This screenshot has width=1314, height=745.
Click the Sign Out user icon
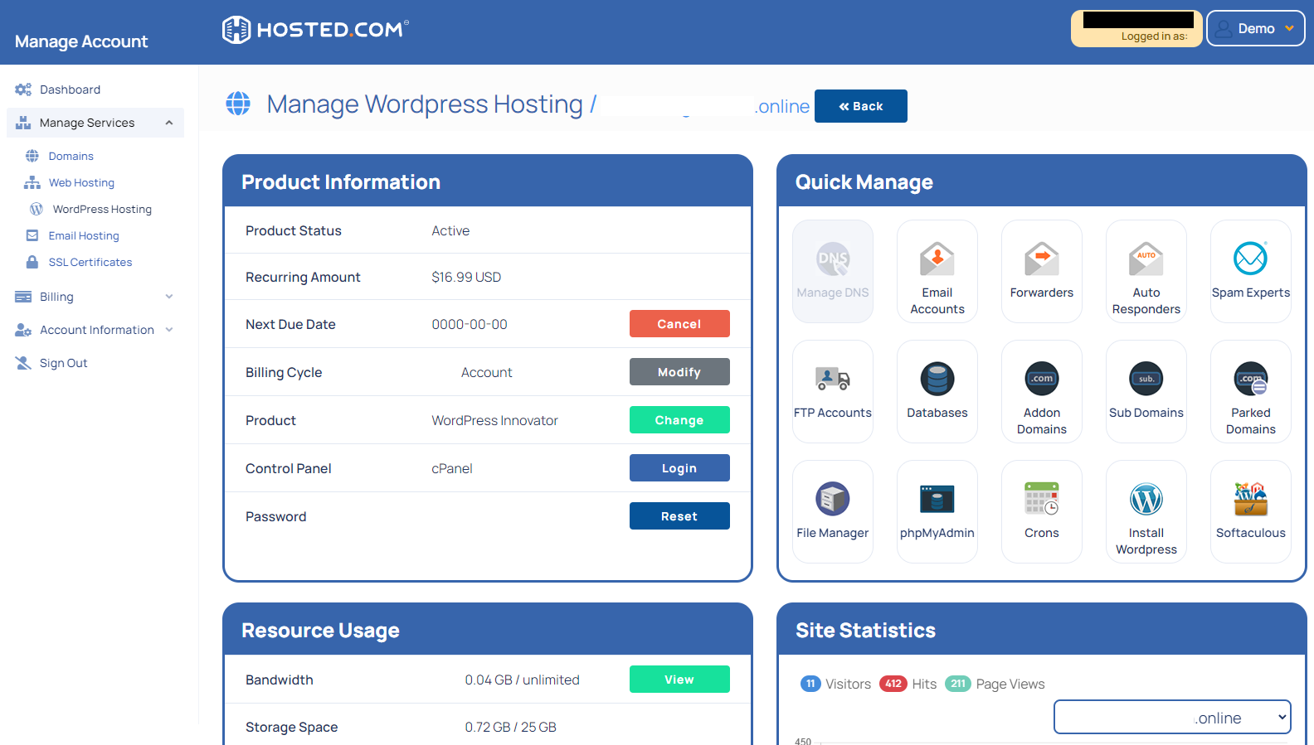(x=23, y=363)
